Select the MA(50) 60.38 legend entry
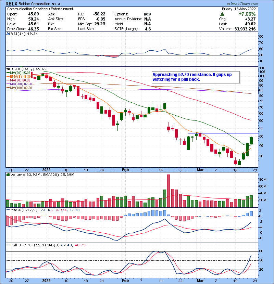274x284 pixels. tap(18, 80)
